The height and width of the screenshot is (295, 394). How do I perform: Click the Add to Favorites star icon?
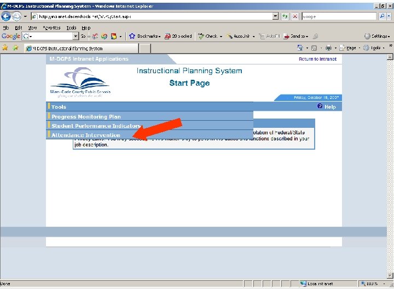click(x=15, y=48)
